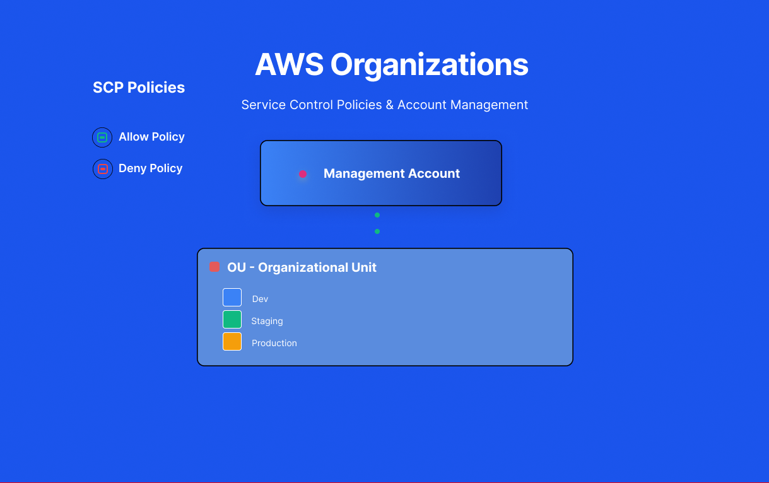Click the Production account label
This screenshot has width=769, height=483.
274,343
